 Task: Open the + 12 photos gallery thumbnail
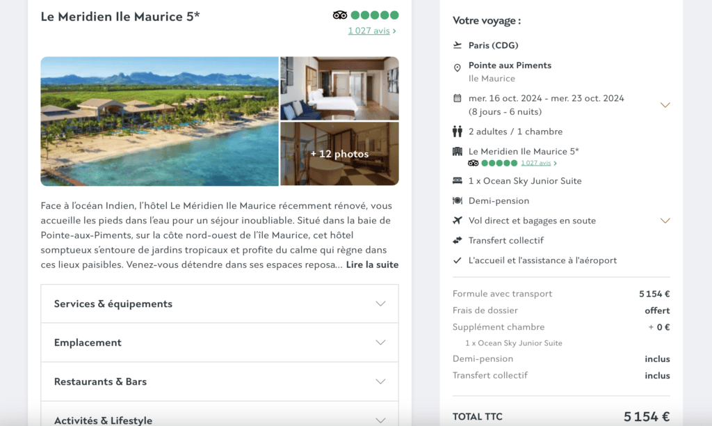[339, 154]
